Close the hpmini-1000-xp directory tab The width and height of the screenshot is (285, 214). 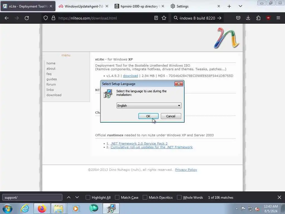[163, 6]
